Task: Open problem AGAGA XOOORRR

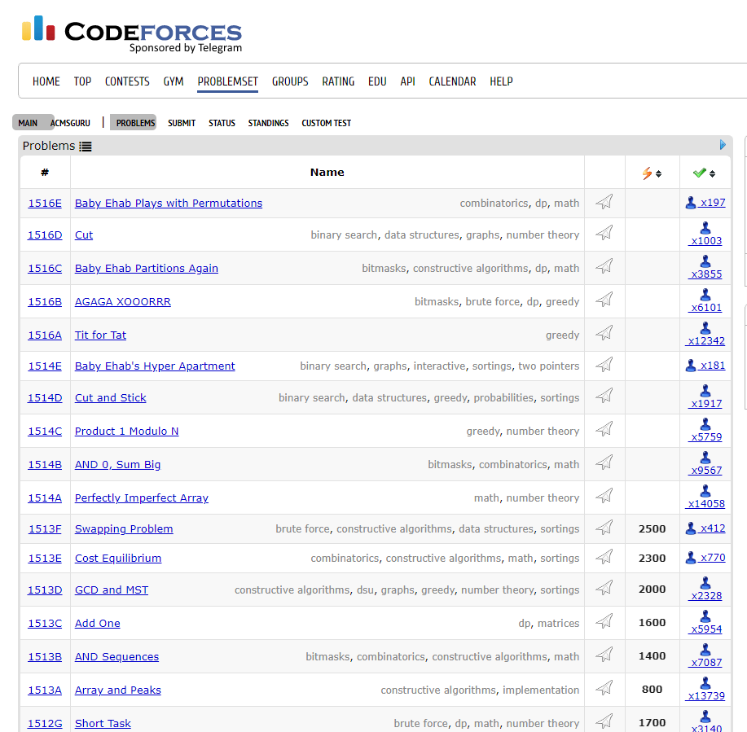Action: (123, 302)
